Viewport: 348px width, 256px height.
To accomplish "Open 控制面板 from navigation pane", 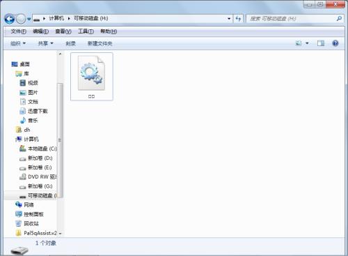I will pyautogui.click(x=33, y=214).
